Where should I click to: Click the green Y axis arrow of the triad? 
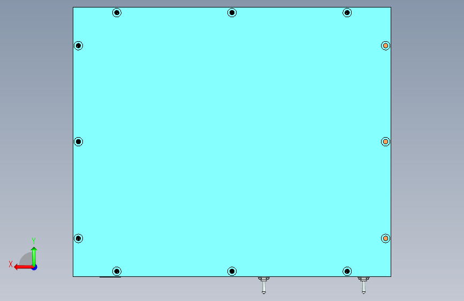pyautogui.click(x=34, y=256)
